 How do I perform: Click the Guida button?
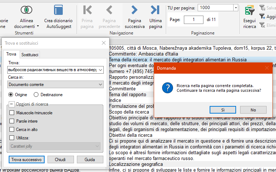coord(90,160)
